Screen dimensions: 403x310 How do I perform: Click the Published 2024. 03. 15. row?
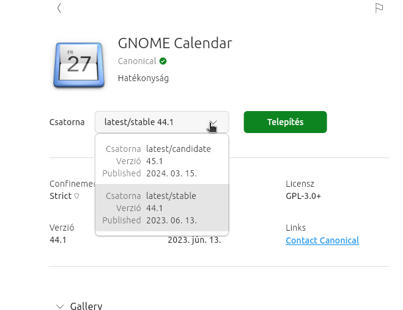click(150, 173)
